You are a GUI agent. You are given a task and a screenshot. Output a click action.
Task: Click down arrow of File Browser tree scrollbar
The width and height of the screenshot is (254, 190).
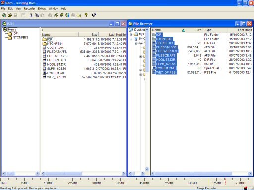[x=147, y=169]
